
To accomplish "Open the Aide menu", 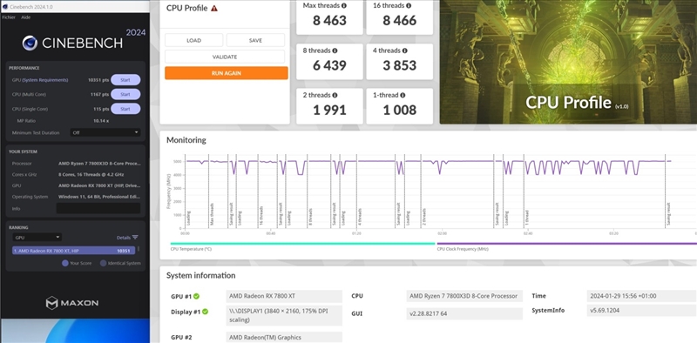I will click(26, 17).
